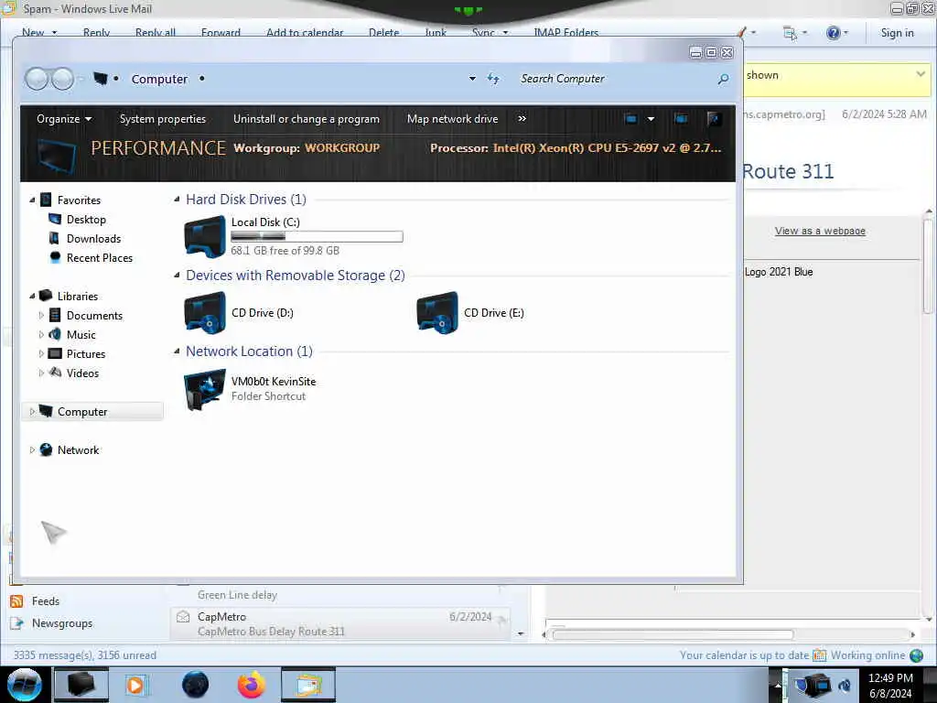Open the address bar history dropdown arrow
937x703 pixels.
472,79
